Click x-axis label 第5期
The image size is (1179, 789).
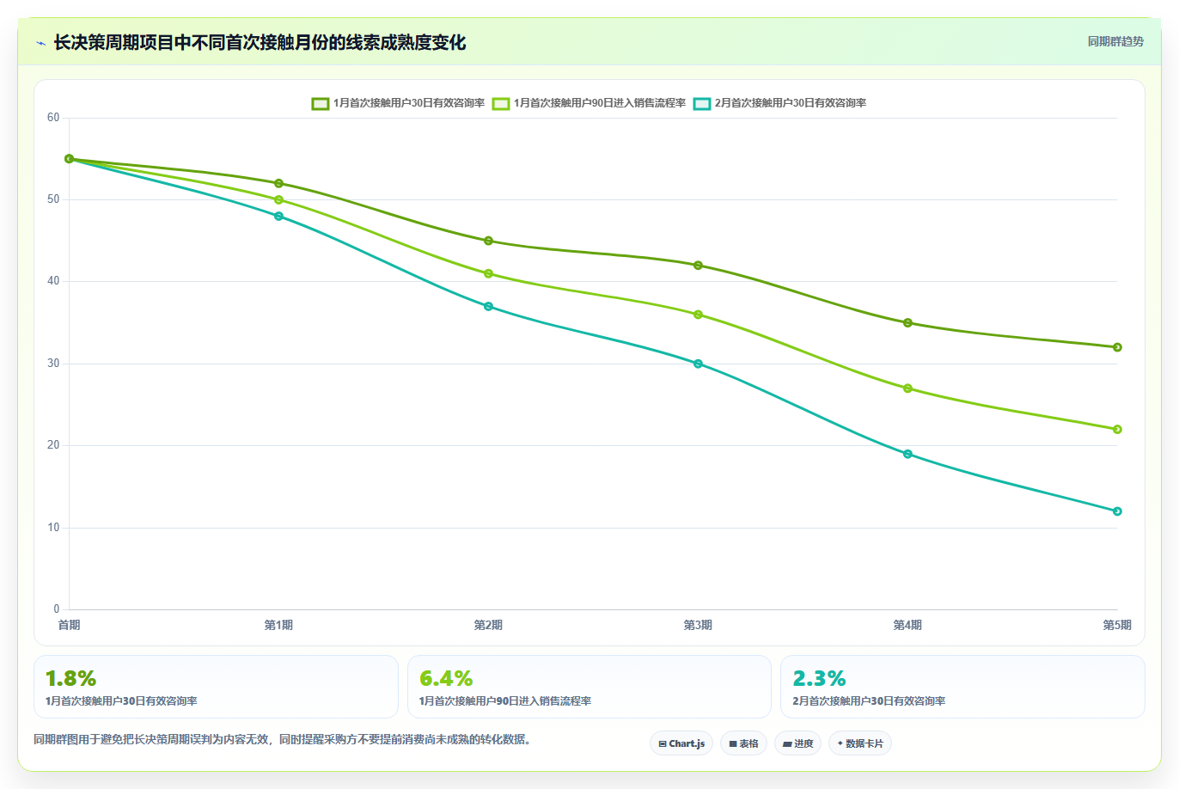tap(1117, 625)
